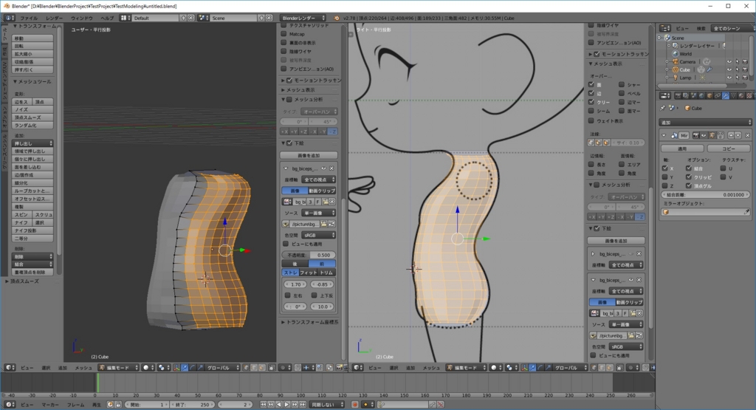Click the ループカットと… button
The image size is (756, 410).
(x=32, y=191)
